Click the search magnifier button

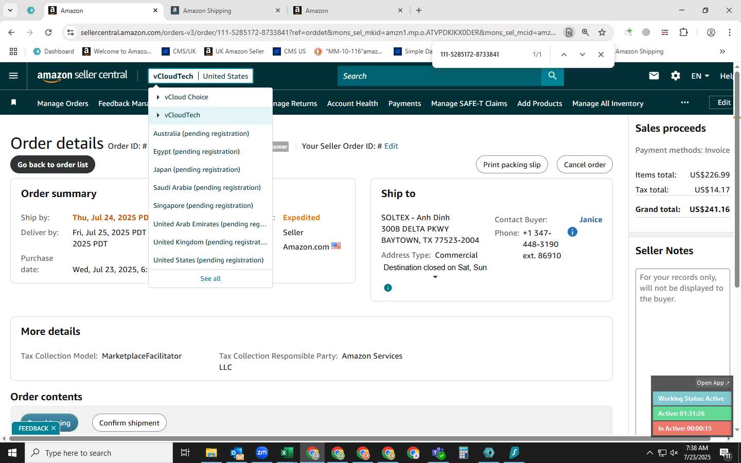[552, 76]
